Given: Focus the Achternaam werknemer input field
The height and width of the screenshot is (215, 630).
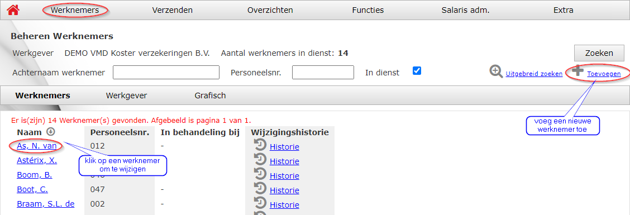Looking at the screenshot, I should pos(166,73).
